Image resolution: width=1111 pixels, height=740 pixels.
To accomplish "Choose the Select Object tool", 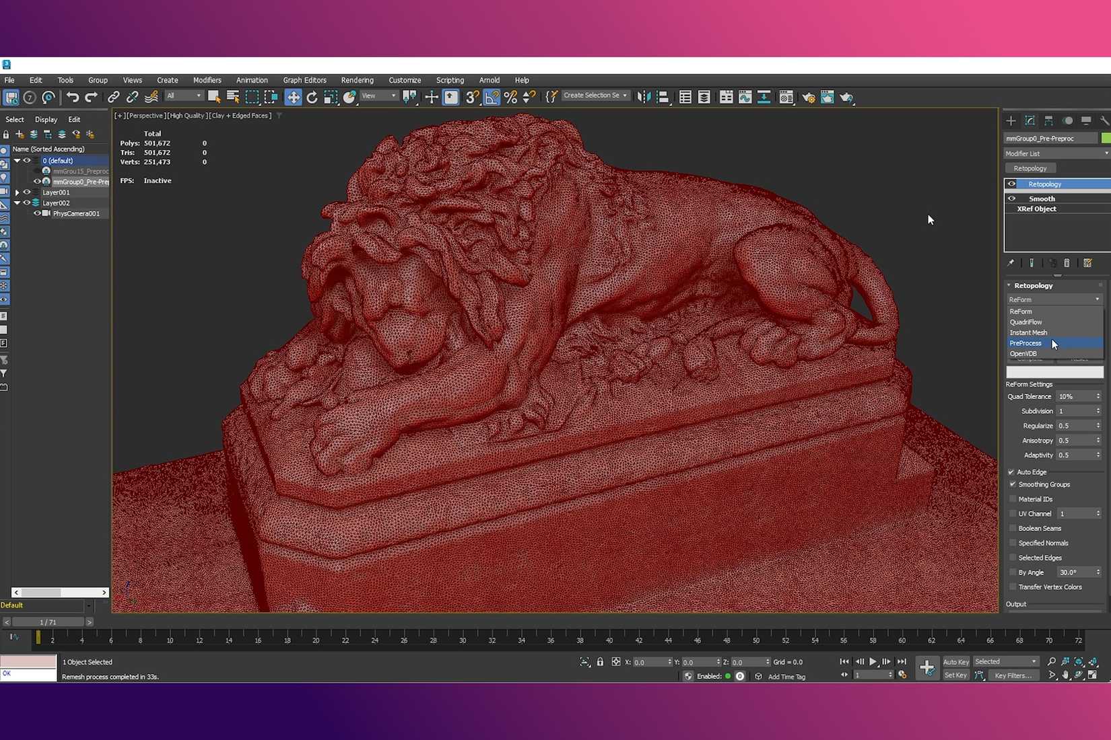I will pyautogui.click(x=214, y=98).
